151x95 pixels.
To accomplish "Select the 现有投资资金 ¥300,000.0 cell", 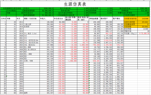I will click(x=144, y=8).
